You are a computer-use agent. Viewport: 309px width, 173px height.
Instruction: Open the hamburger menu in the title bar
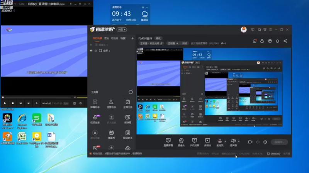tap(271, 30)
